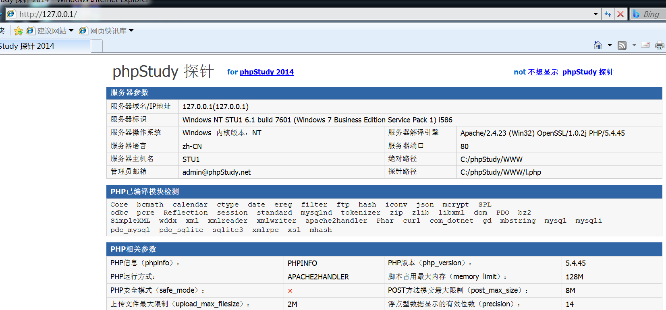
Task: Click the '127.0.0.1(127.0.0.1)' server address value
Action: coord(216,107)
